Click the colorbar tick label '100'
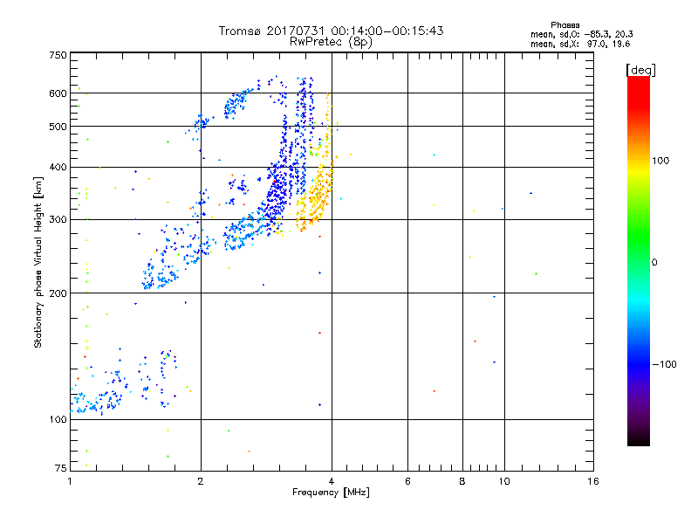Viewport: 698px width, 524px height. click(x=660, y=161)
